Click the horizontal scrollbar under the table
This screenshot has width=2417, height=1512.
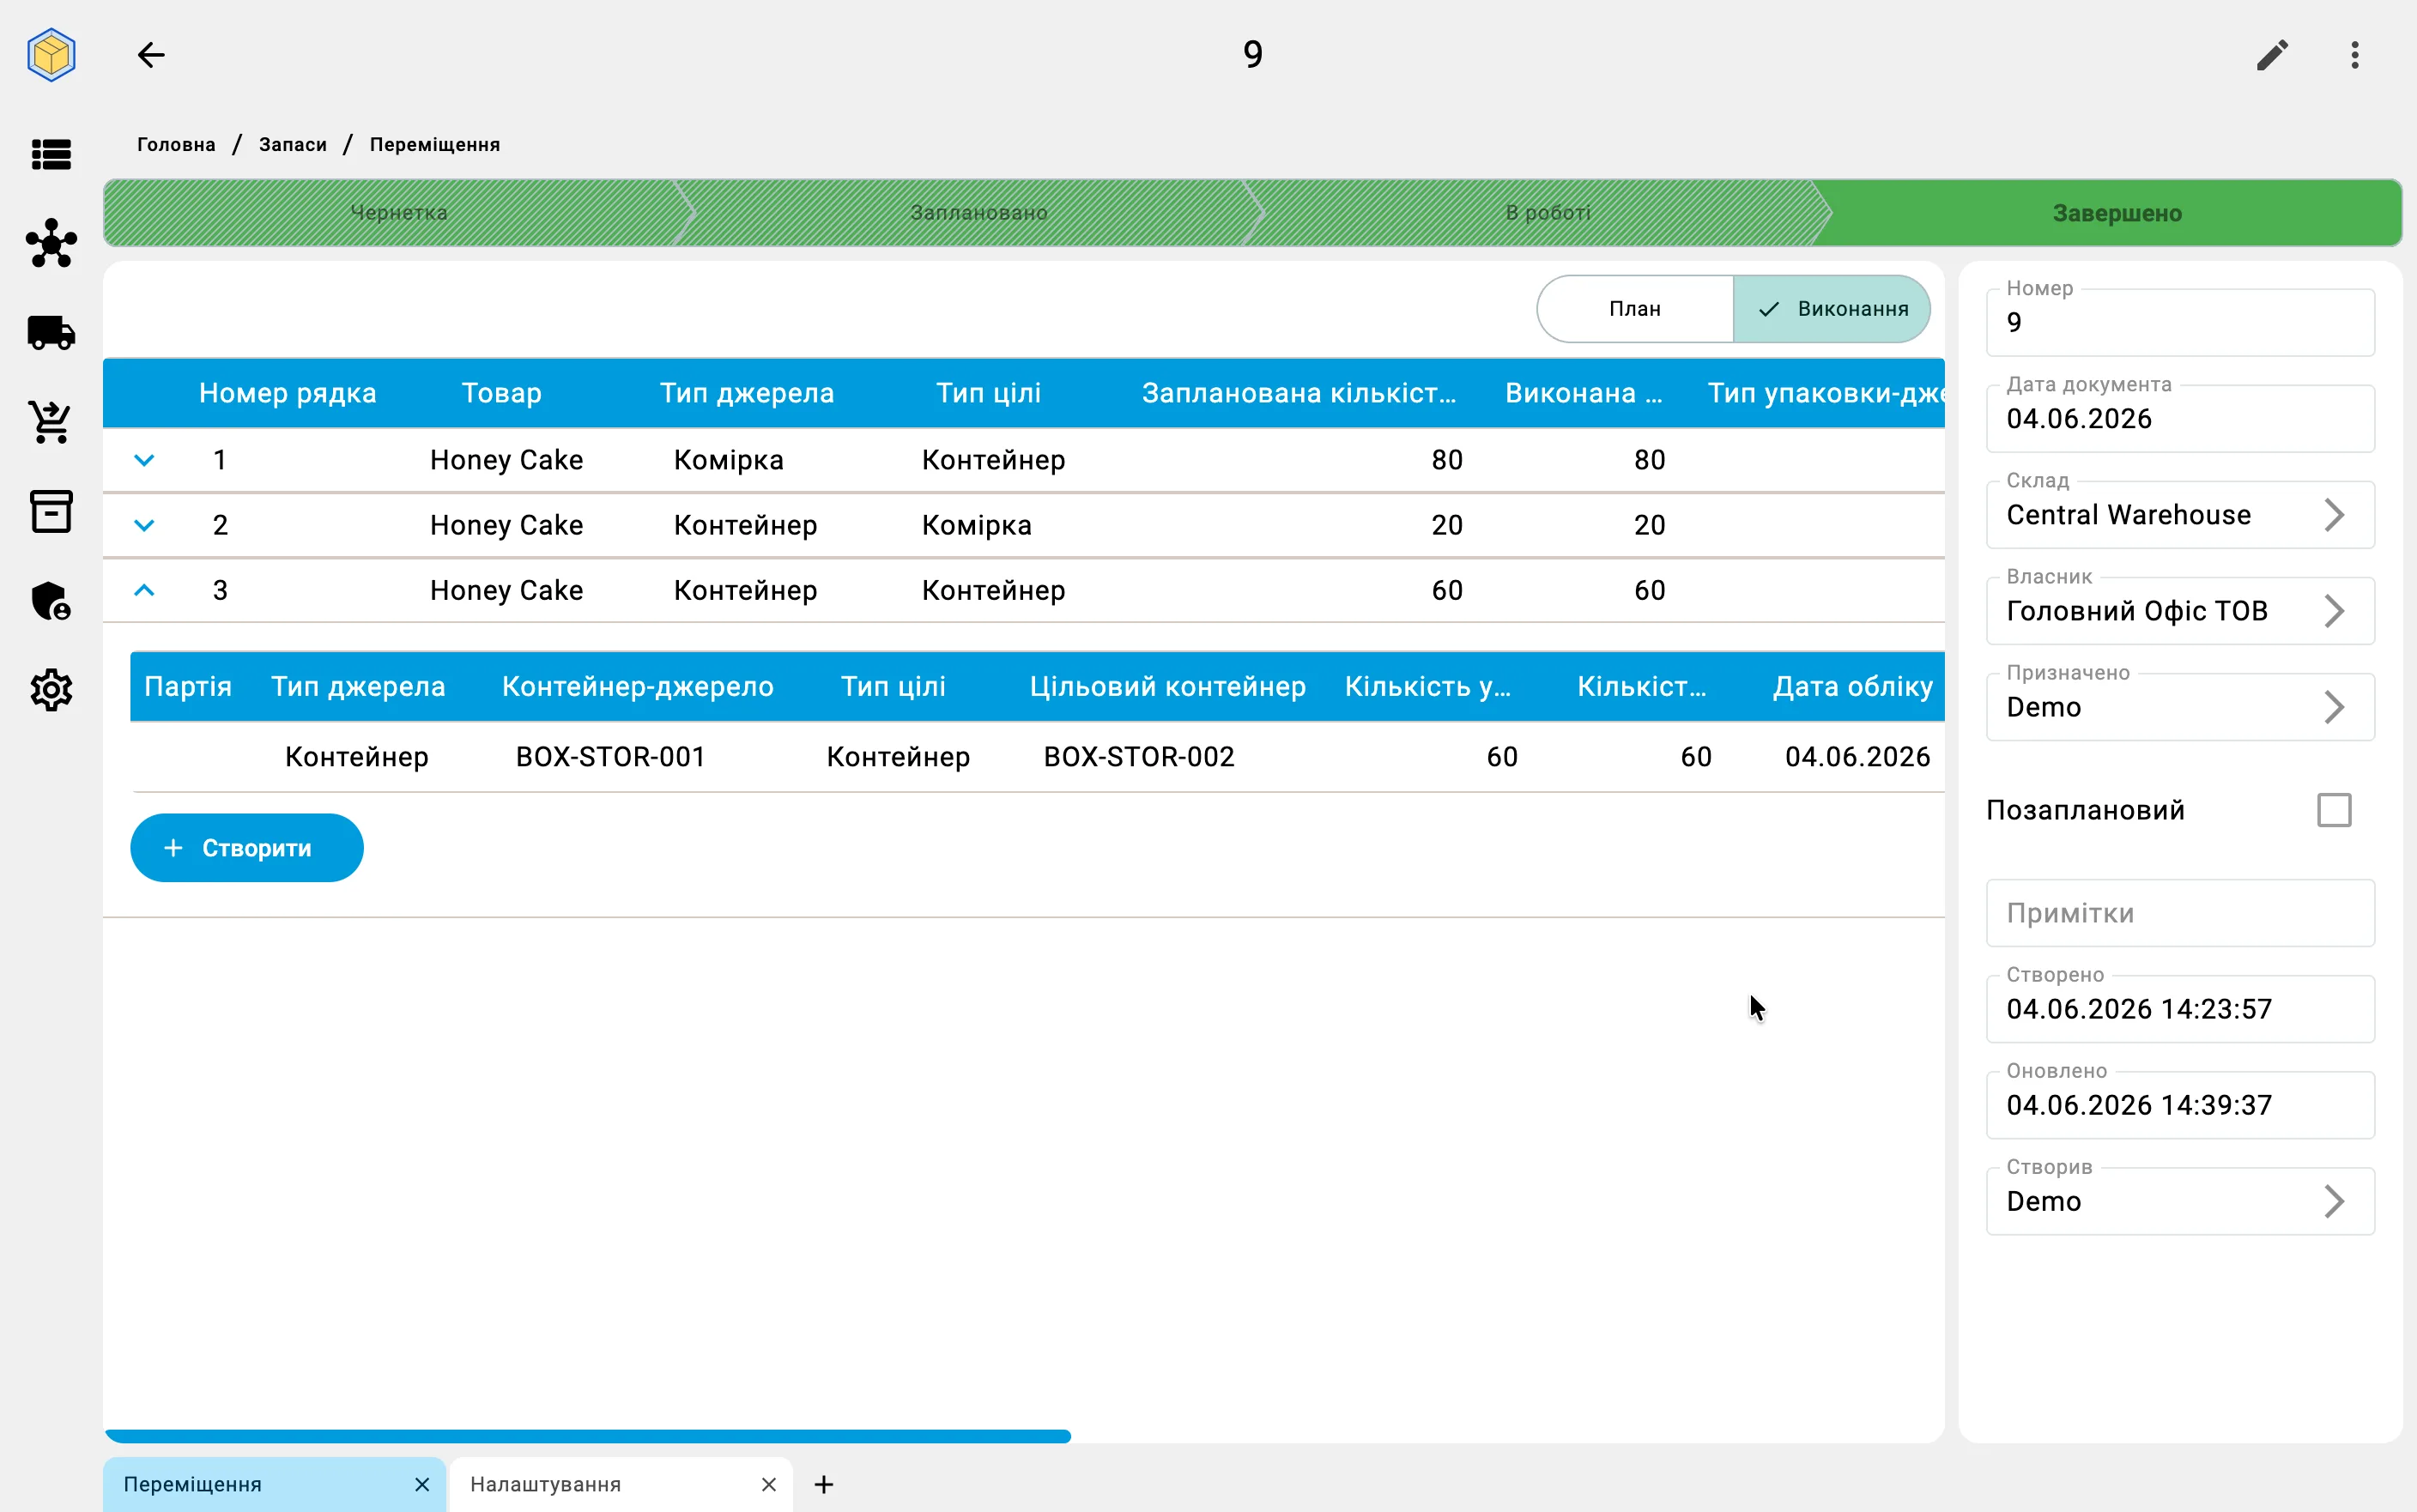pos(588,1436)
